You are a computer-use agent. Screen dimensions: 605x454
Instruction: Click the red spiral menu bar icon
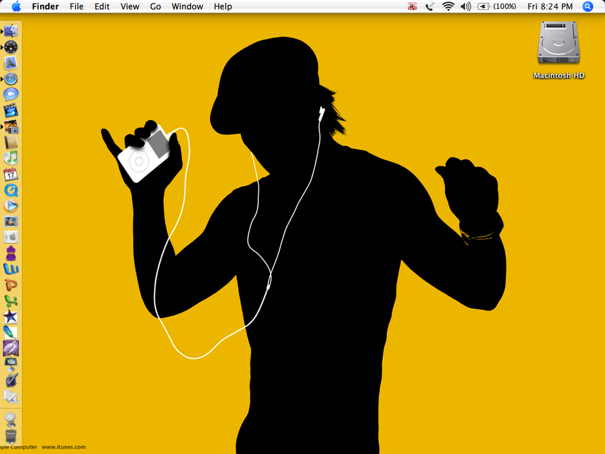(412, 7)
